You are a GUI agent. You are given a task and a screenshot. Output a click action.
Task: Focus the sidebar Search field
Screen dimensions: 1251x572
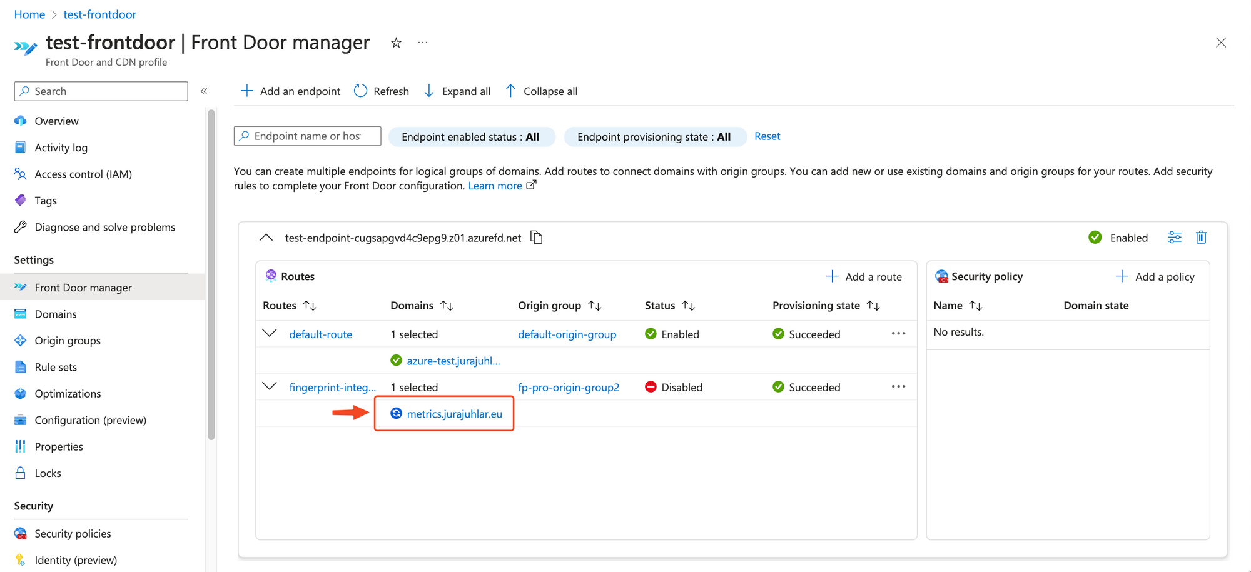coord(101,91)
